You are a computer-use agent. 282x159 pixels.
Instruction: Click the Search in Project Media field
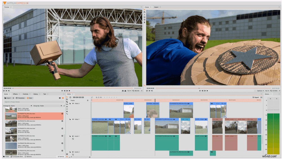tap(34, 102)
